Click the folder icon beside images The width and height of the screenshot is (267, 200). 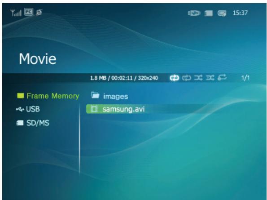coord(95,95)
